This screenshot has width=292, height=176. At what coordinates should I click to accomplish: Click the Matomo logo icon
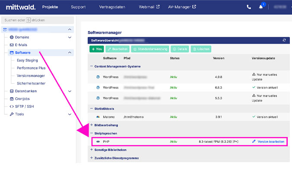(x=98, y=117)
